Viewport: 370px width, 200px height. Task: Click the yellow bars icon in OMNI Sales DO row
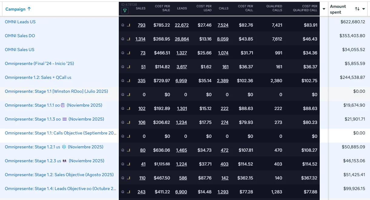[128, 39]
